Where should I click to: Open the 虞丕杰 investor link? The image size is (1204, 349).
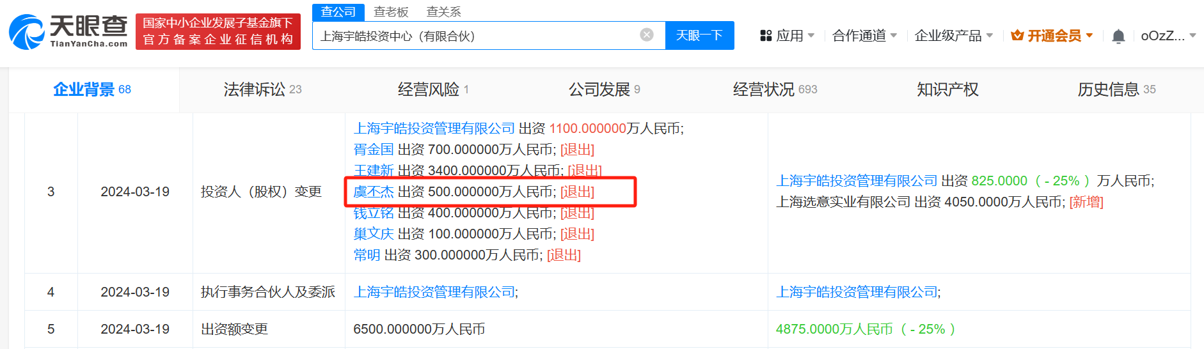click(x=374, y=192)
